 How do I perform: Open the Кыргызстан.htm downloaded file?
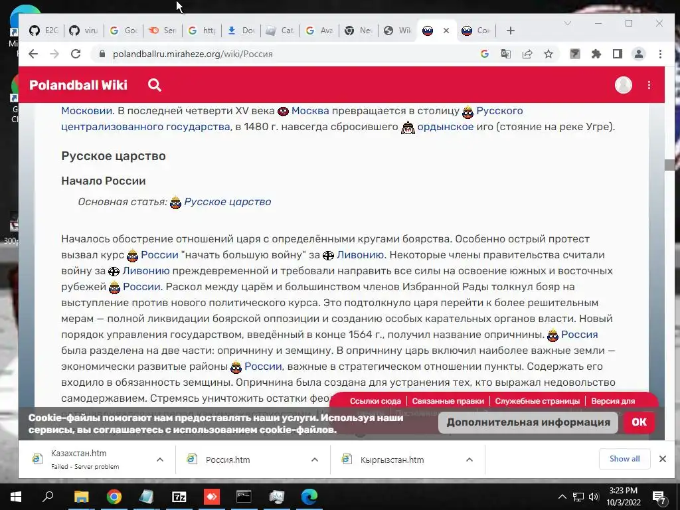pyautogui.click(x=392, y=460)
